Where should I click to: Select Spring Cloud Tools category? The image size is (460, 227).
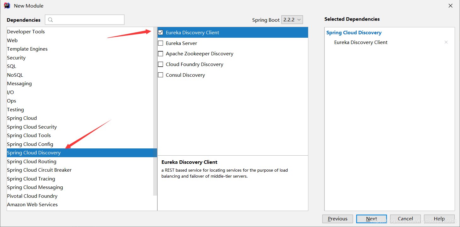tap(80, 135)
